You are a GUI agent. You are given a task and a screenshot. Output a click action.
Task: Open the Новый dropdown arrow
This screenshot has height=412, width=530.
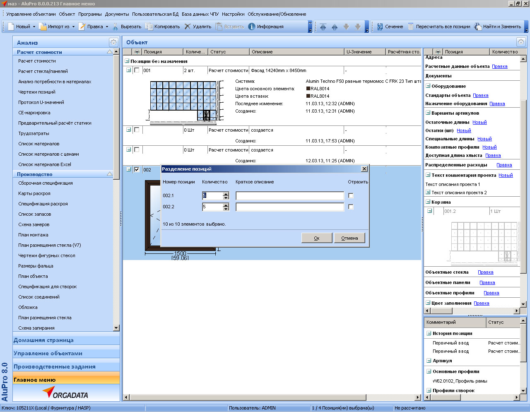pos(34,27)
